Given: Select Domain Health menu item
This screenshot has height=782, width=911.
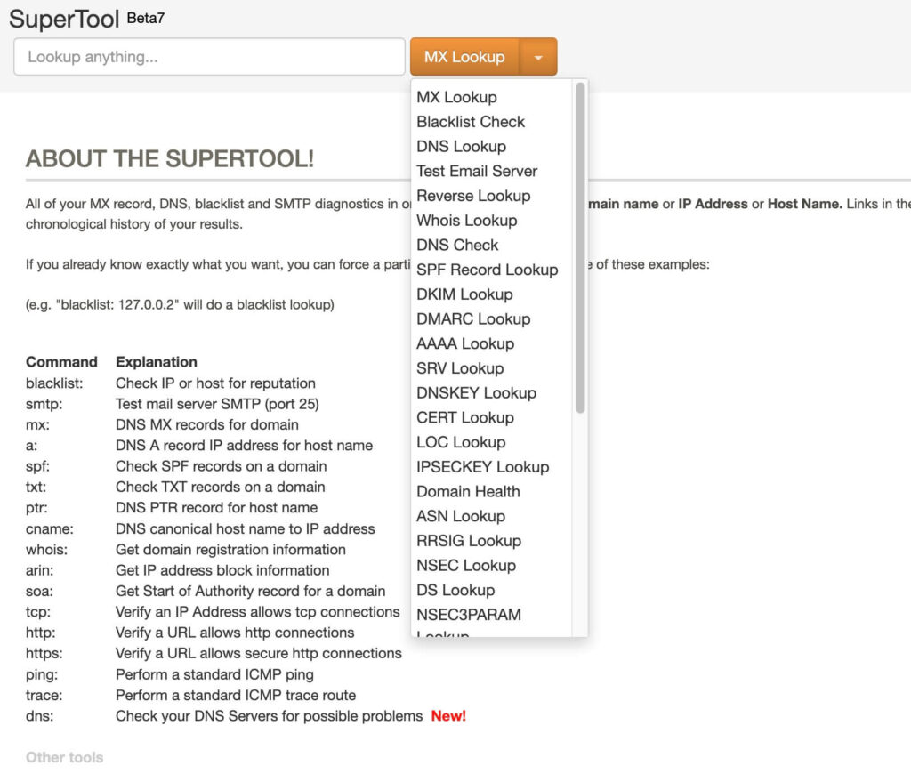Looking at the screenshot, I should tap(468, 491).
